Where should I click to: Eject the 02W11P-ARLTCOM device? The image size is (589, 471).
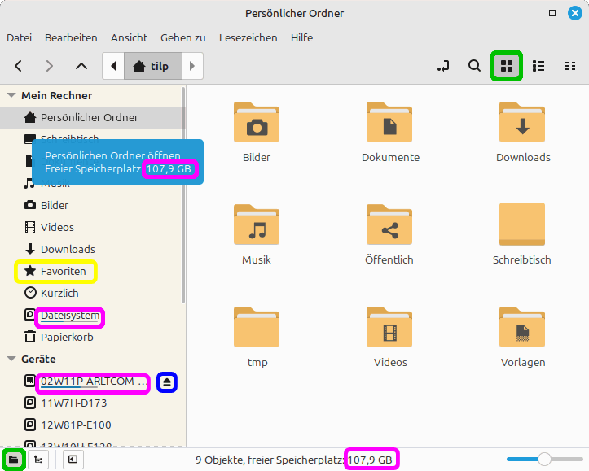click(167, 382)
